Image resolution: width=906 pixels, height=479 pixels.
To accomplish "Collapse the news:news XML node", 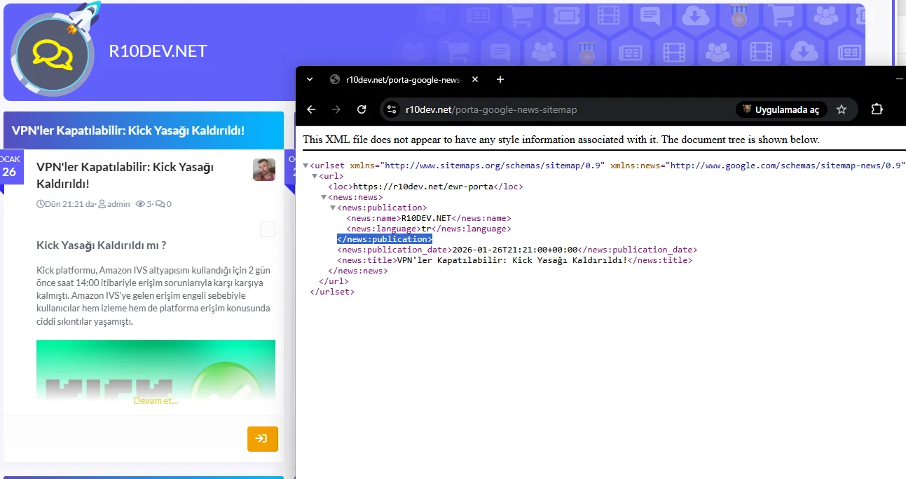I will click(x=324, y=197).
